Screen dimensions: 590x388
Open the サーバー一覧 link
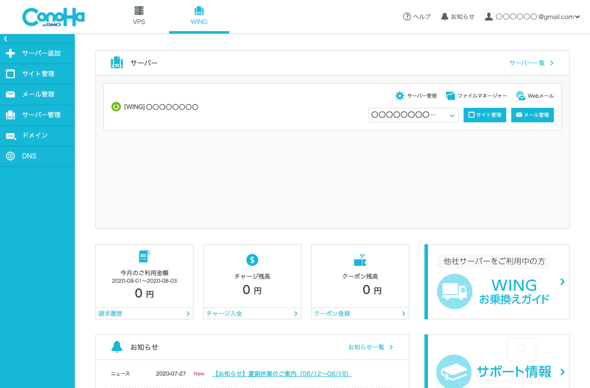point(531,63)
